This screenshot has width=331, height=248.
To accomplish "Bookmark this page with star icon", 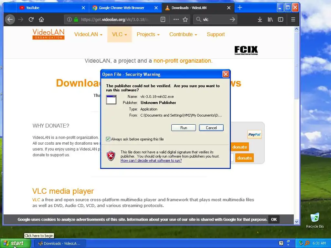I will click(x=185, y=19).
